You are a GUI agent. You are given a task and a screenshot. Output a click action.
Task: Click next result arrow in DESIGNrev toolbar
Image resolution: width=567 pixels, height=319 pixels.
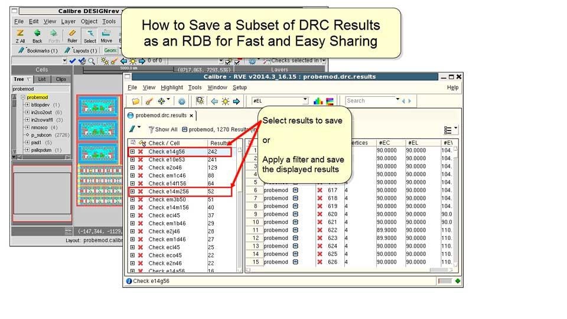tap(142, 61)
